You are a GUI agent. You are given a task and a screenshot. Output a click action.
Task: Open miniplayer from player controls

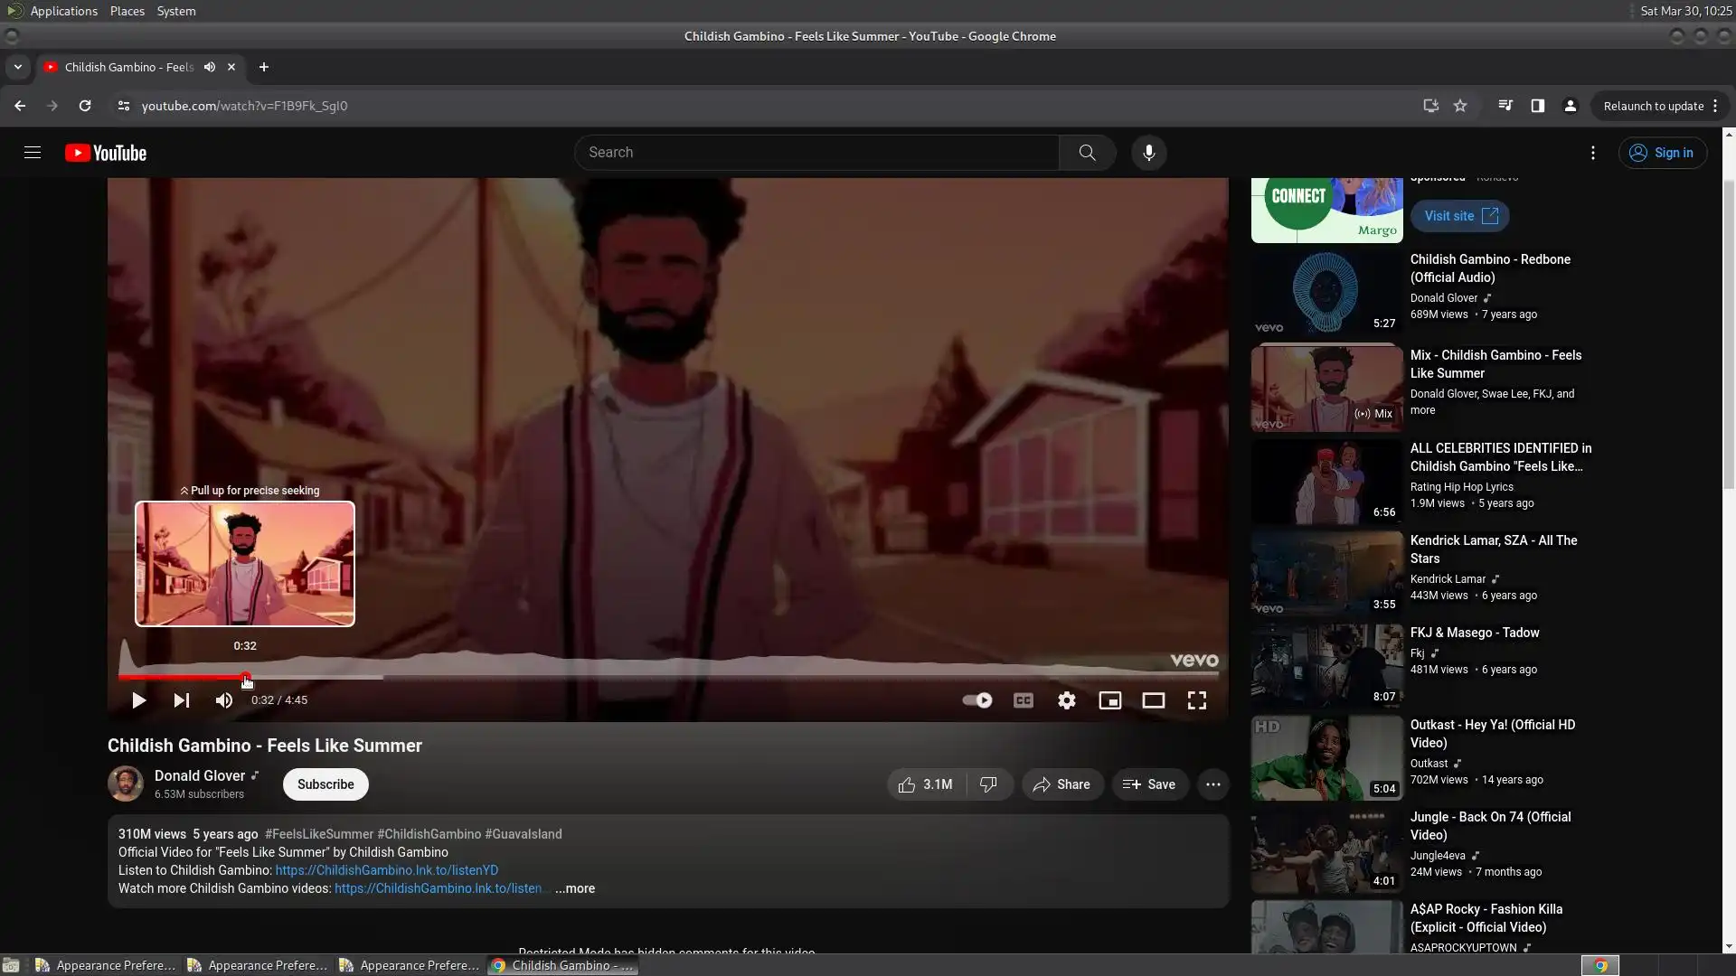click(x=1109, y=700)
